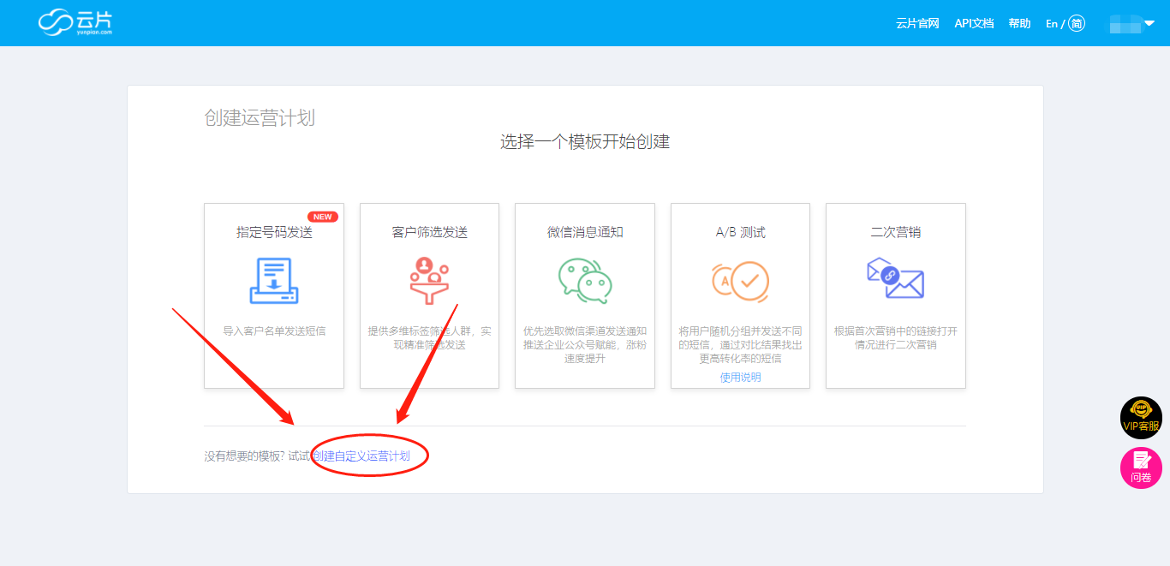This screenshot has width=1170, height=566.
Task: Select the 指定号码发送 printer icon
Action: 274,280
